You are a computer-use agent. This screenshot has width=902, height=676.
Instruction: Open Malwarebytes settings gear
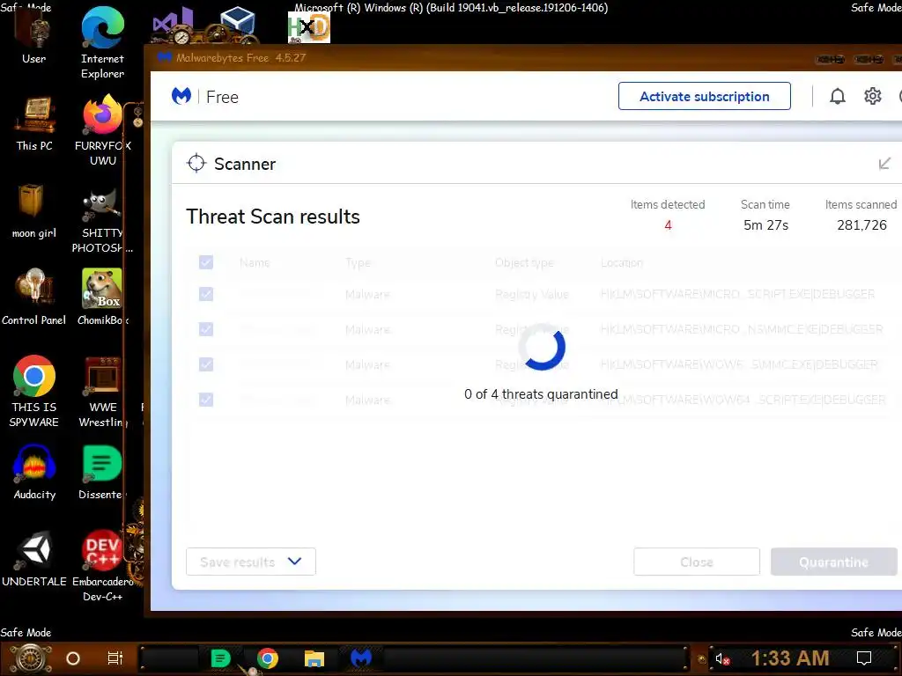pyautogui.click(x=873, y=96)
